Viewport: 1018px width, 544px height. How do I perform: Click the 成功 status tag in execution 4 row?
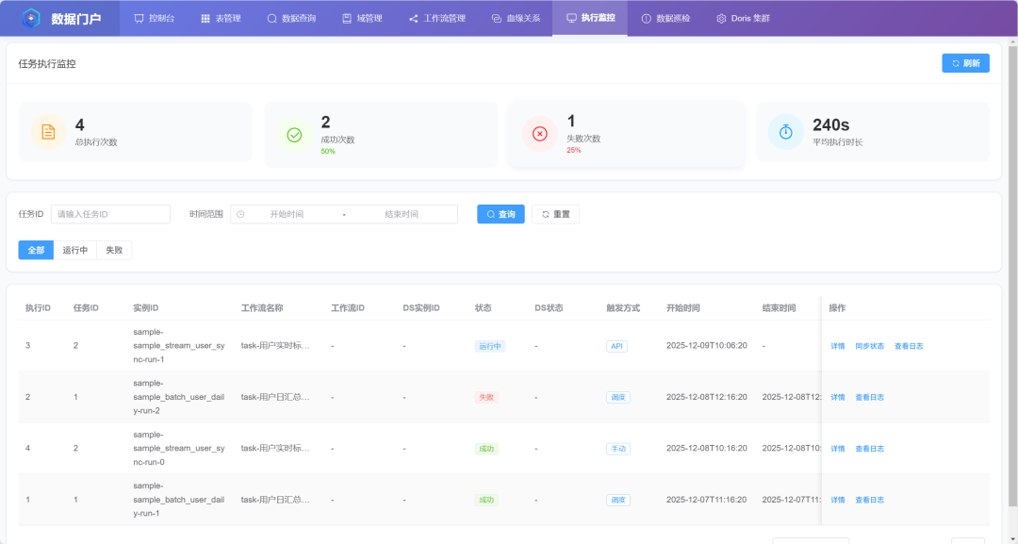[486, 449]
